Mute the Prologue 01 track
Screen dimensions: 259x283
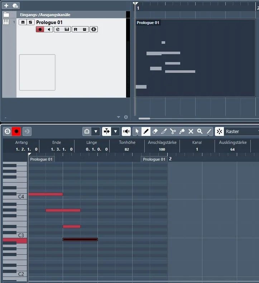coord(23,22)
